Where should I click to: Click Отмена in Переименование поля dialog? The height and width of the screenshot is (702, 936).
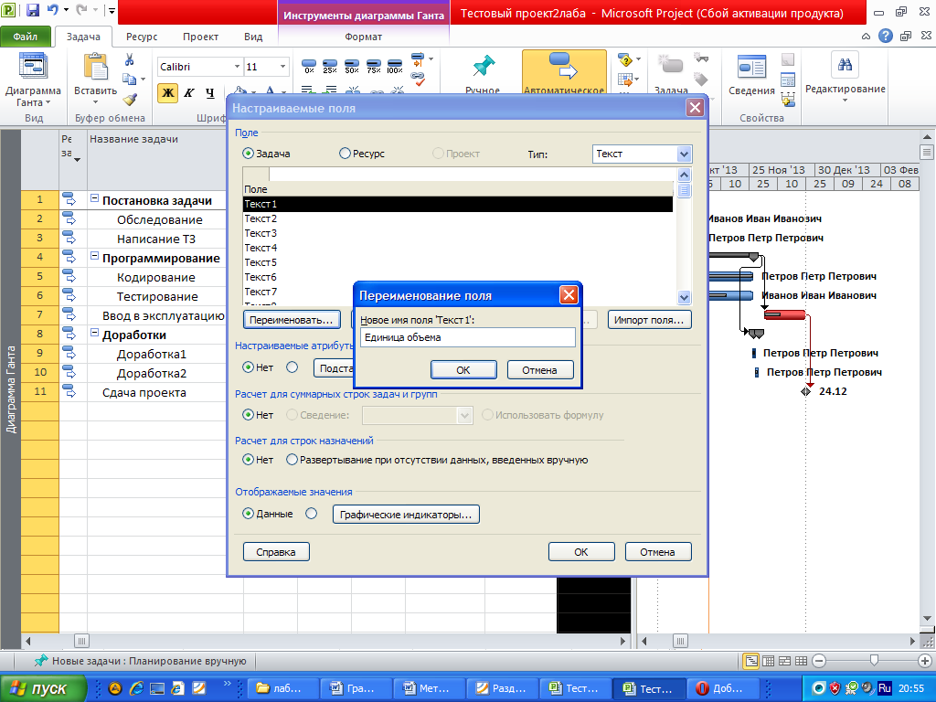pos(539,370)
